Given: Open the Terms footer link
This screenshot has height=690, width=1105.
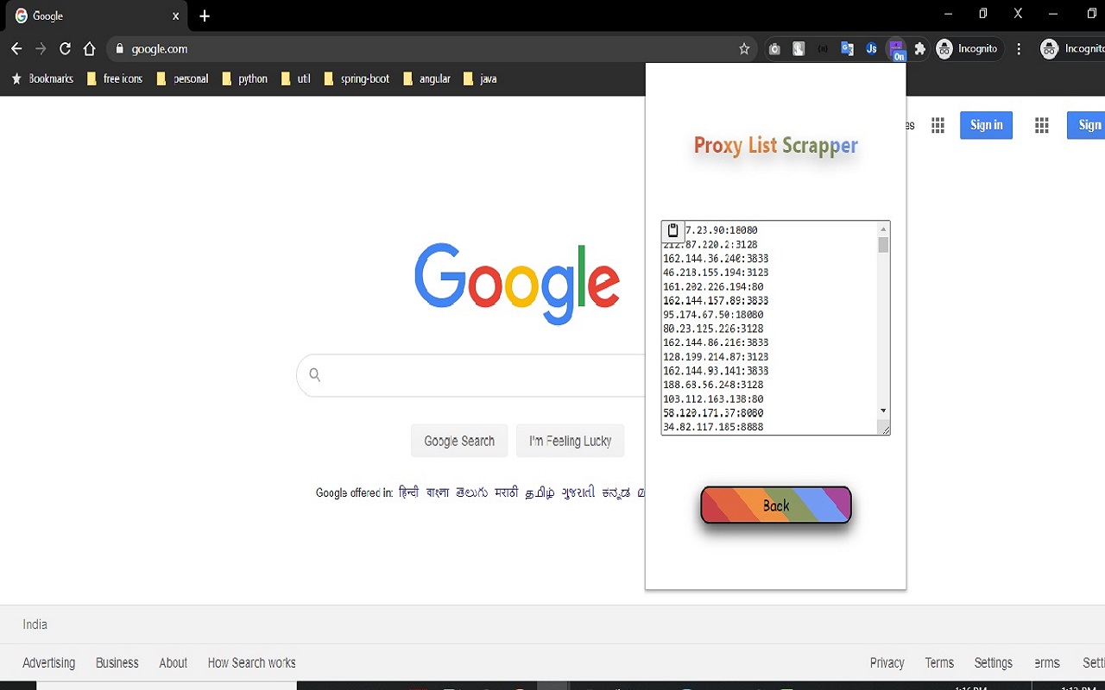Looking at the screenshot, I should [939, 662].
